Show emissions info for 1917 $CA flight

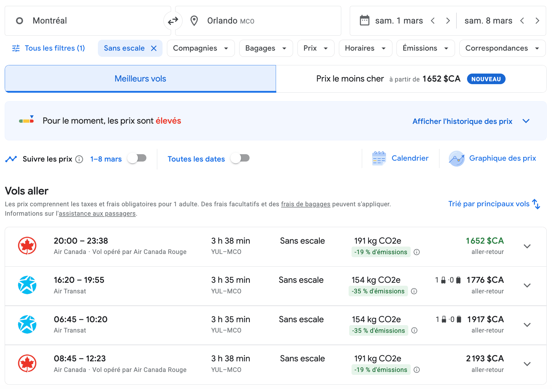pos(414,330)
